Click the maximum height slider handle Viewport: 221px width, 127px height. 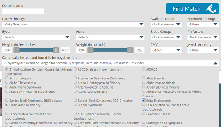coord(56,50)
